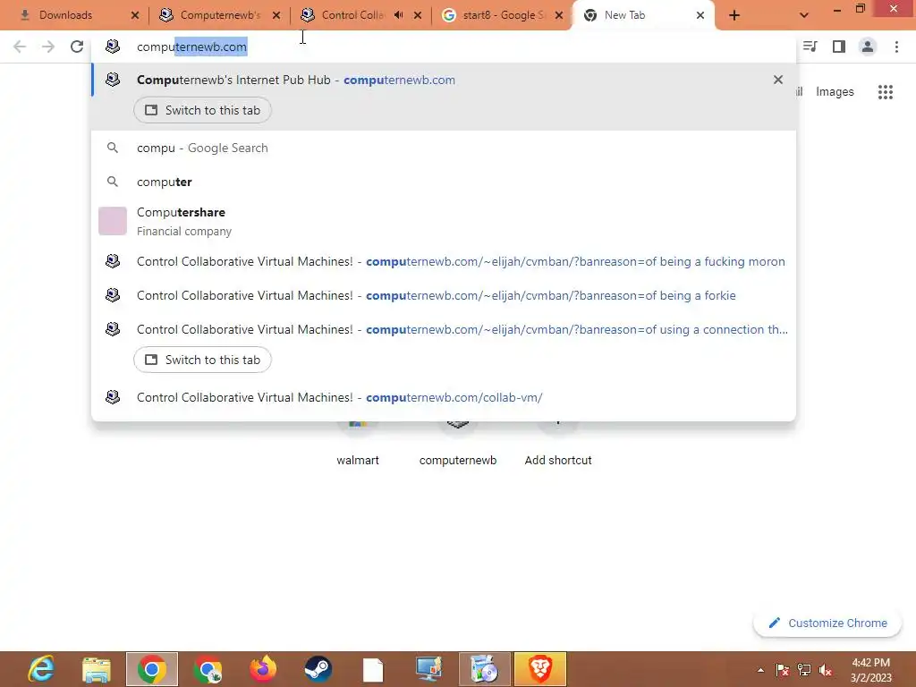Click the search icon beside compu suggestion

[x=113, y=148]
